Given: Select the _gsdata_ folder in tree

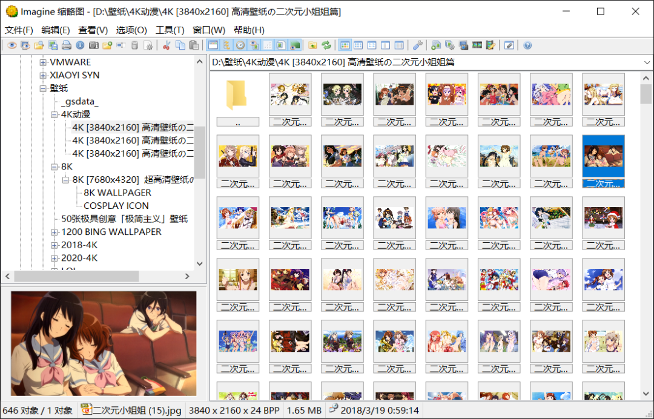Looking at the screenshot, I should (80, 101).
